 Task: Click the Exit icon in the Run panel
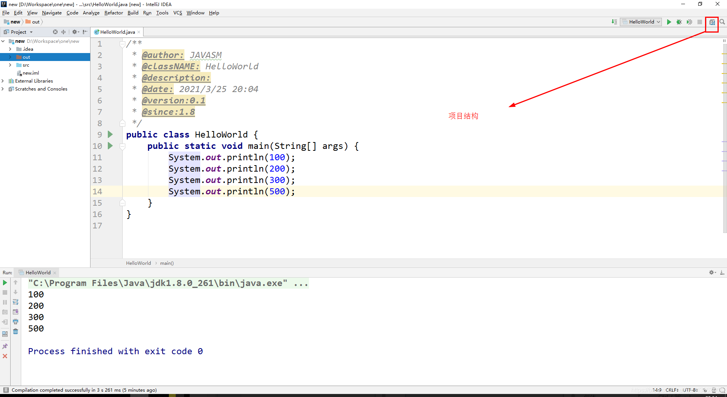coord(5,322)
